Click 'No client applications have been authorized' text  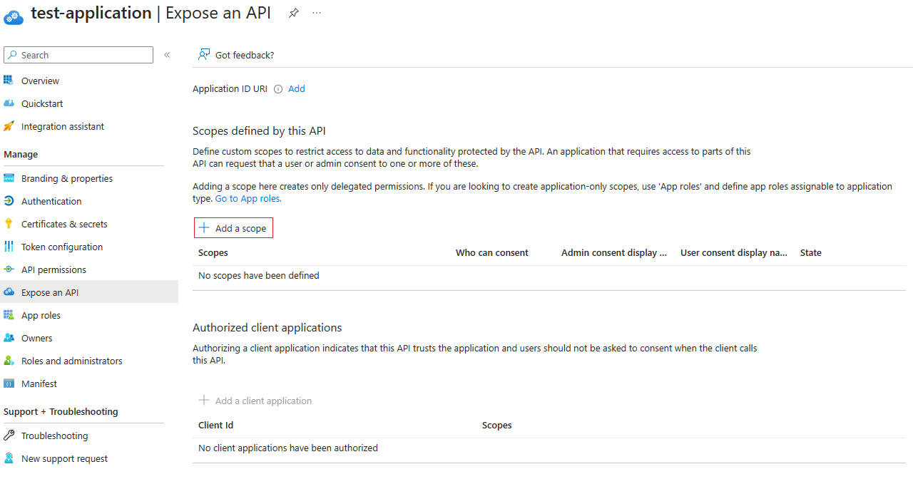pos(288,448)
